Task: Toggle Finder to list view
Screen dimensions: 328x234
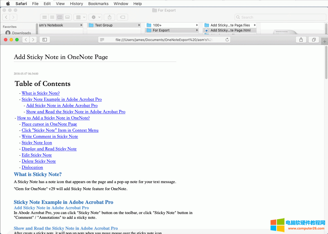Action: tap(52, 17)
